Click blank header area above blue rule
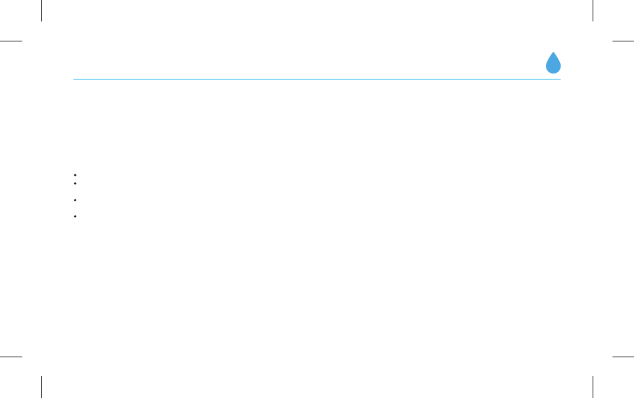 tap(307, 61)
